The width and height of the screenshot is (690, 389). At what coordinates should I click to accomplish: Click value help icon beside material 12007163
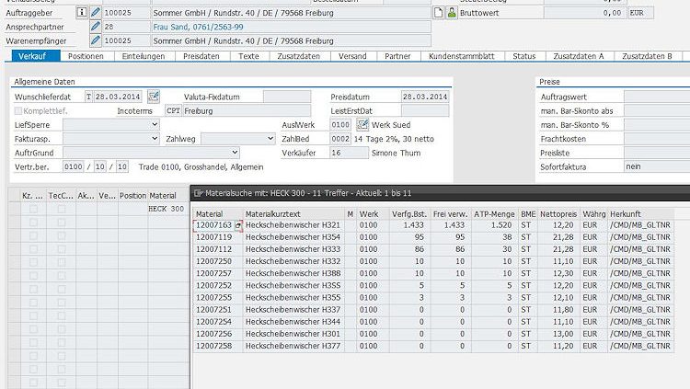[238, 225]
